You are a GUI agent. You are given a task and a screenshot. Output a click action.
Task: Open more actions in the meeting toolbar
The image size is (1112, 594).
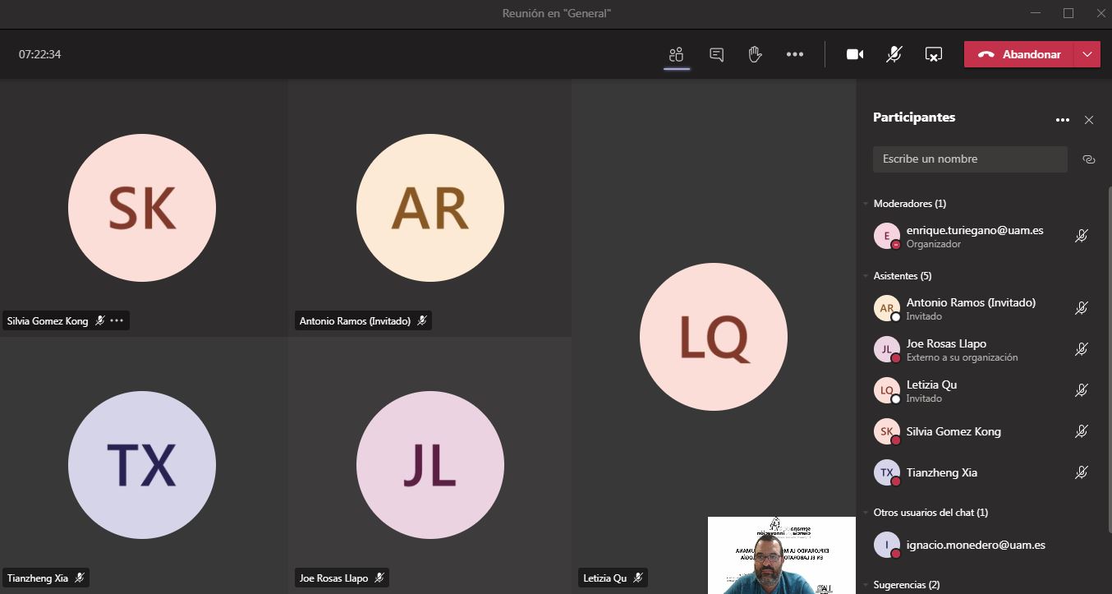tap(794, 54)
